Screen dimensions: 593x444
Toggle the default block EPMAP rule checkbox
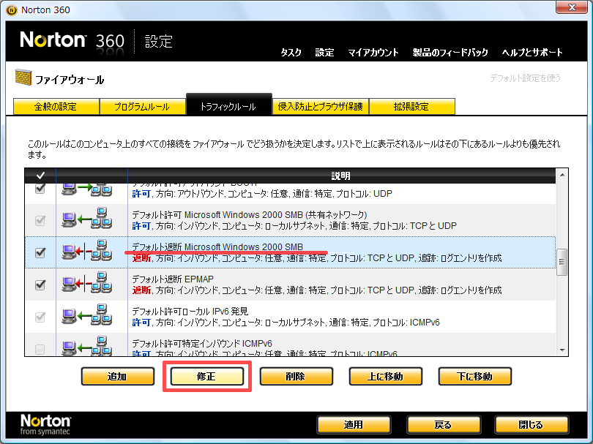41,284
